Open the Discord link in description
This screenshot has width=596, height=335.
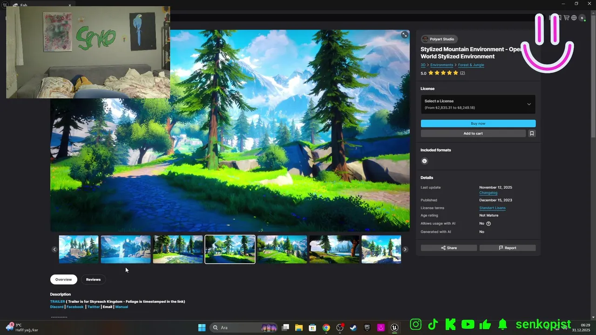click(57, 307)
